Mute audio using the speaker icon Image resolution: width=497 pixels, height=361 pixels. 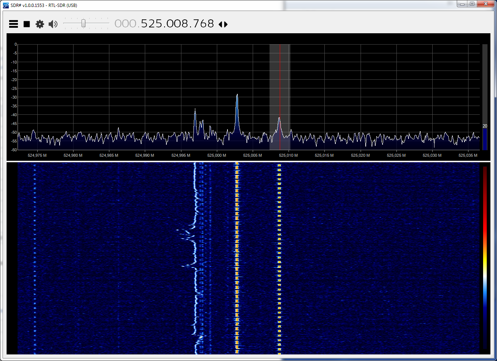pyautogui.click(x=53, y=24)
